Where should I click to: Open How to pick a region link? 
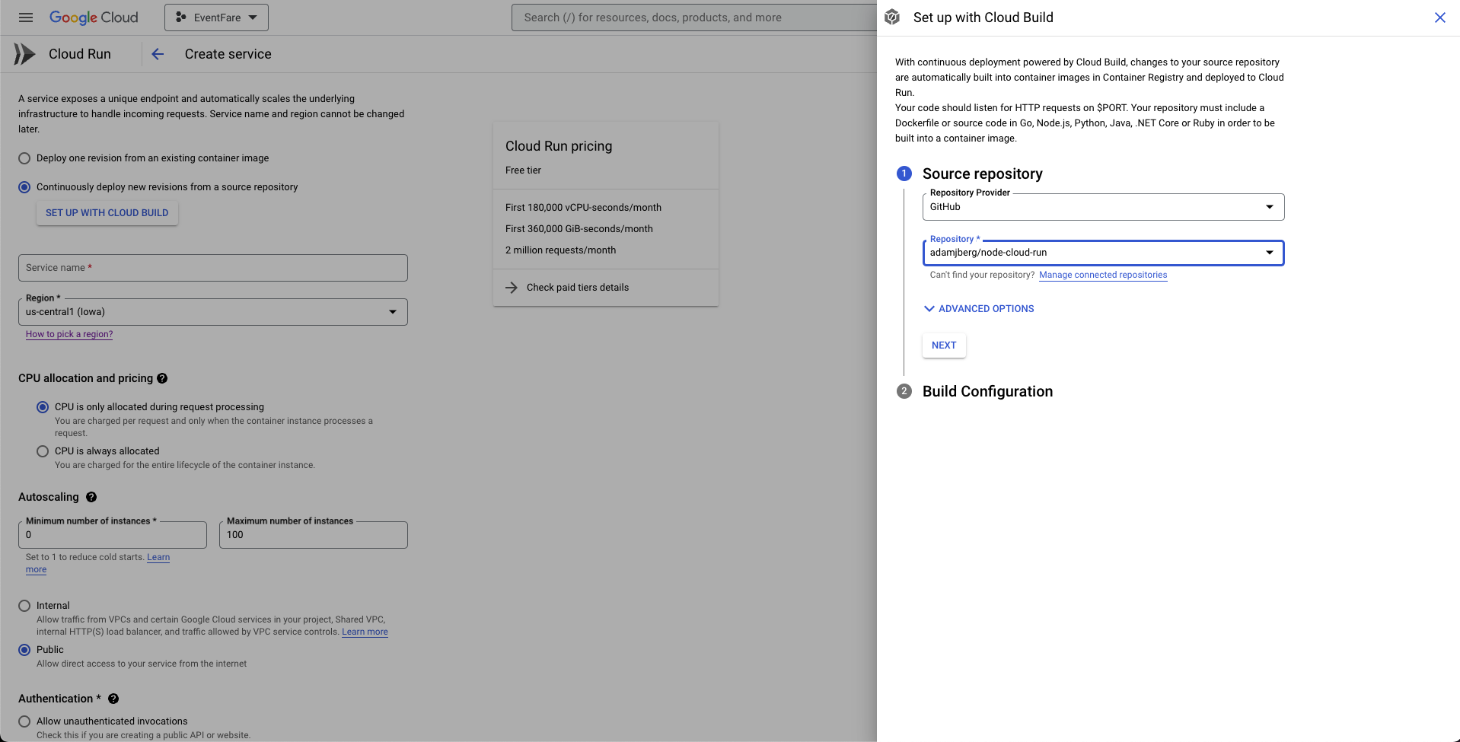coord(69,334)
